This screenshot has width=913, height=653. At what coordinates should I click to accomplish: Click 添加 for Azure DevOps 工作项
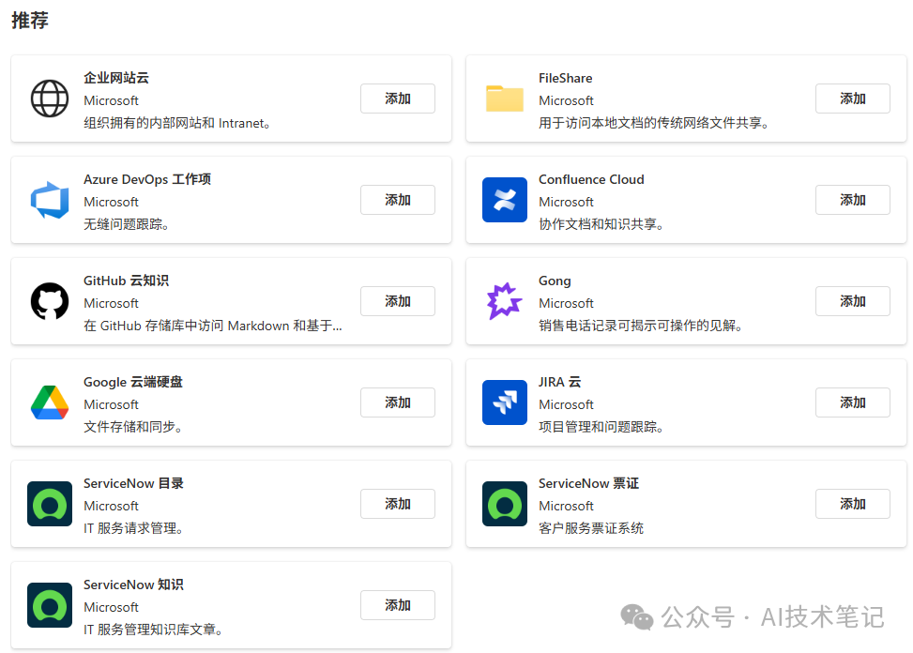(x=398, y=200)
